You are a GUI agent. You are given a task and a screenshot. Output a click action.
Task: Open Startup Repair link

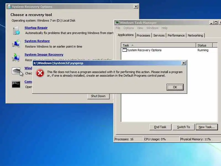pos(36,28)
